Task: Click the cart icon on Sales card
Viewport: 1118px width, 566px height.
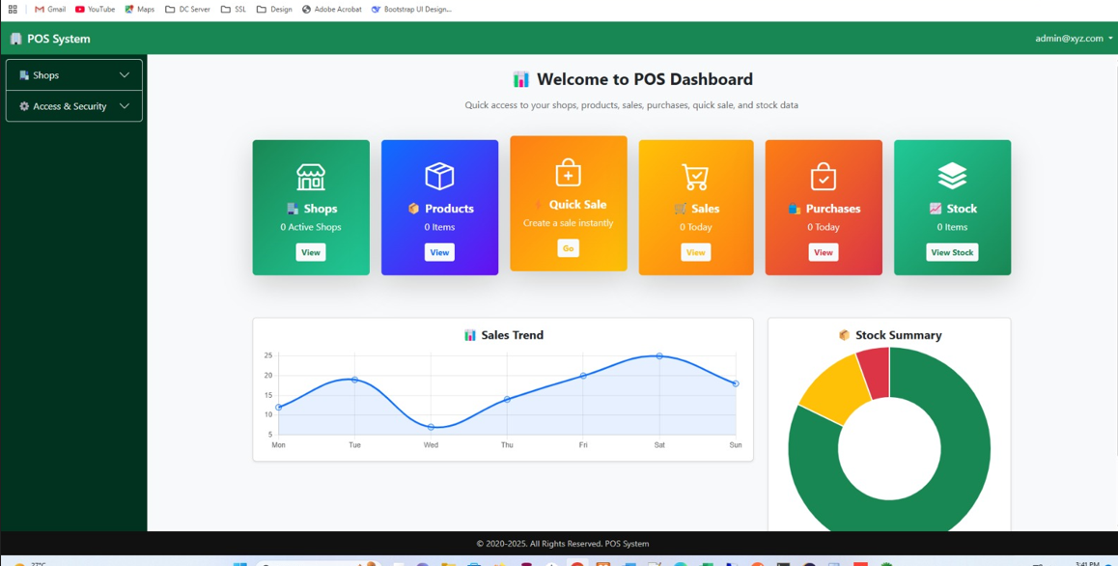Action: point(695,177)
